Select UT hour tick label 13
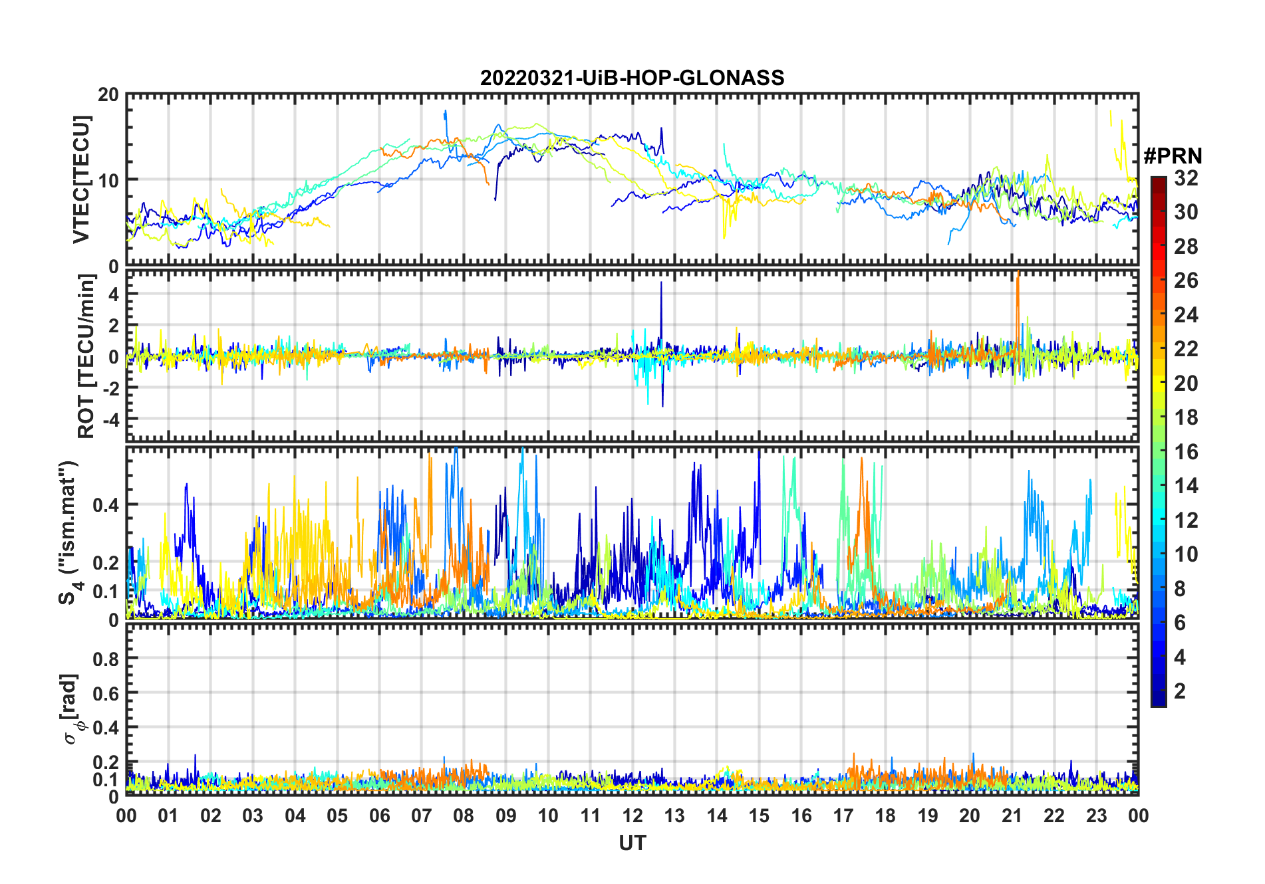1265x884 pixels. (x=674, y=816)
